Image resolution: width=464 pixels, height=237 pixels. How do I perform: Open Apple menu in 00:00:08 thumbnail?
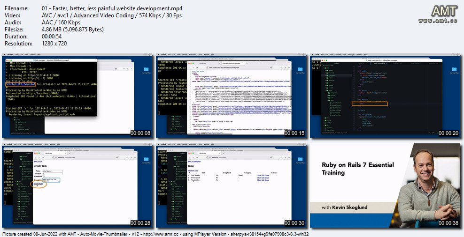click(x=5, y=55)
